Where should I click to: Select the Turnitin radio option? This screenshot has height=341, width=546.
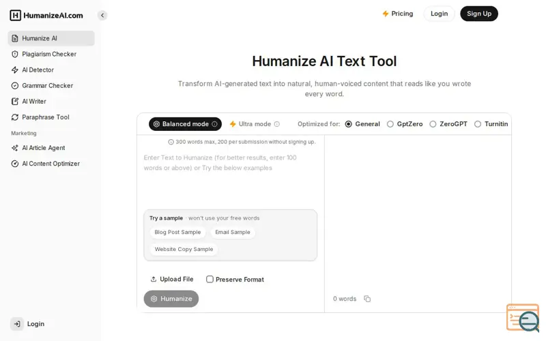coord(478,124)
